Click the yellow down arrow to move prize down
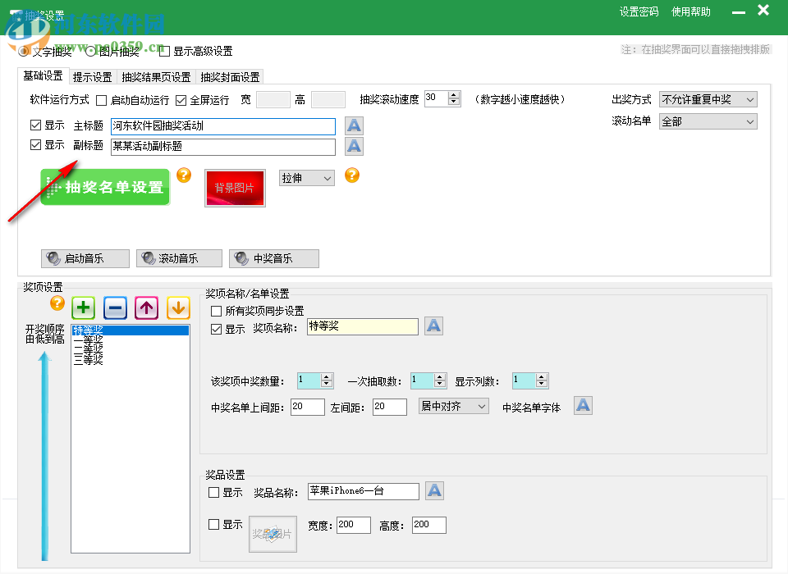The image size is (788, 574). (179, 307)
